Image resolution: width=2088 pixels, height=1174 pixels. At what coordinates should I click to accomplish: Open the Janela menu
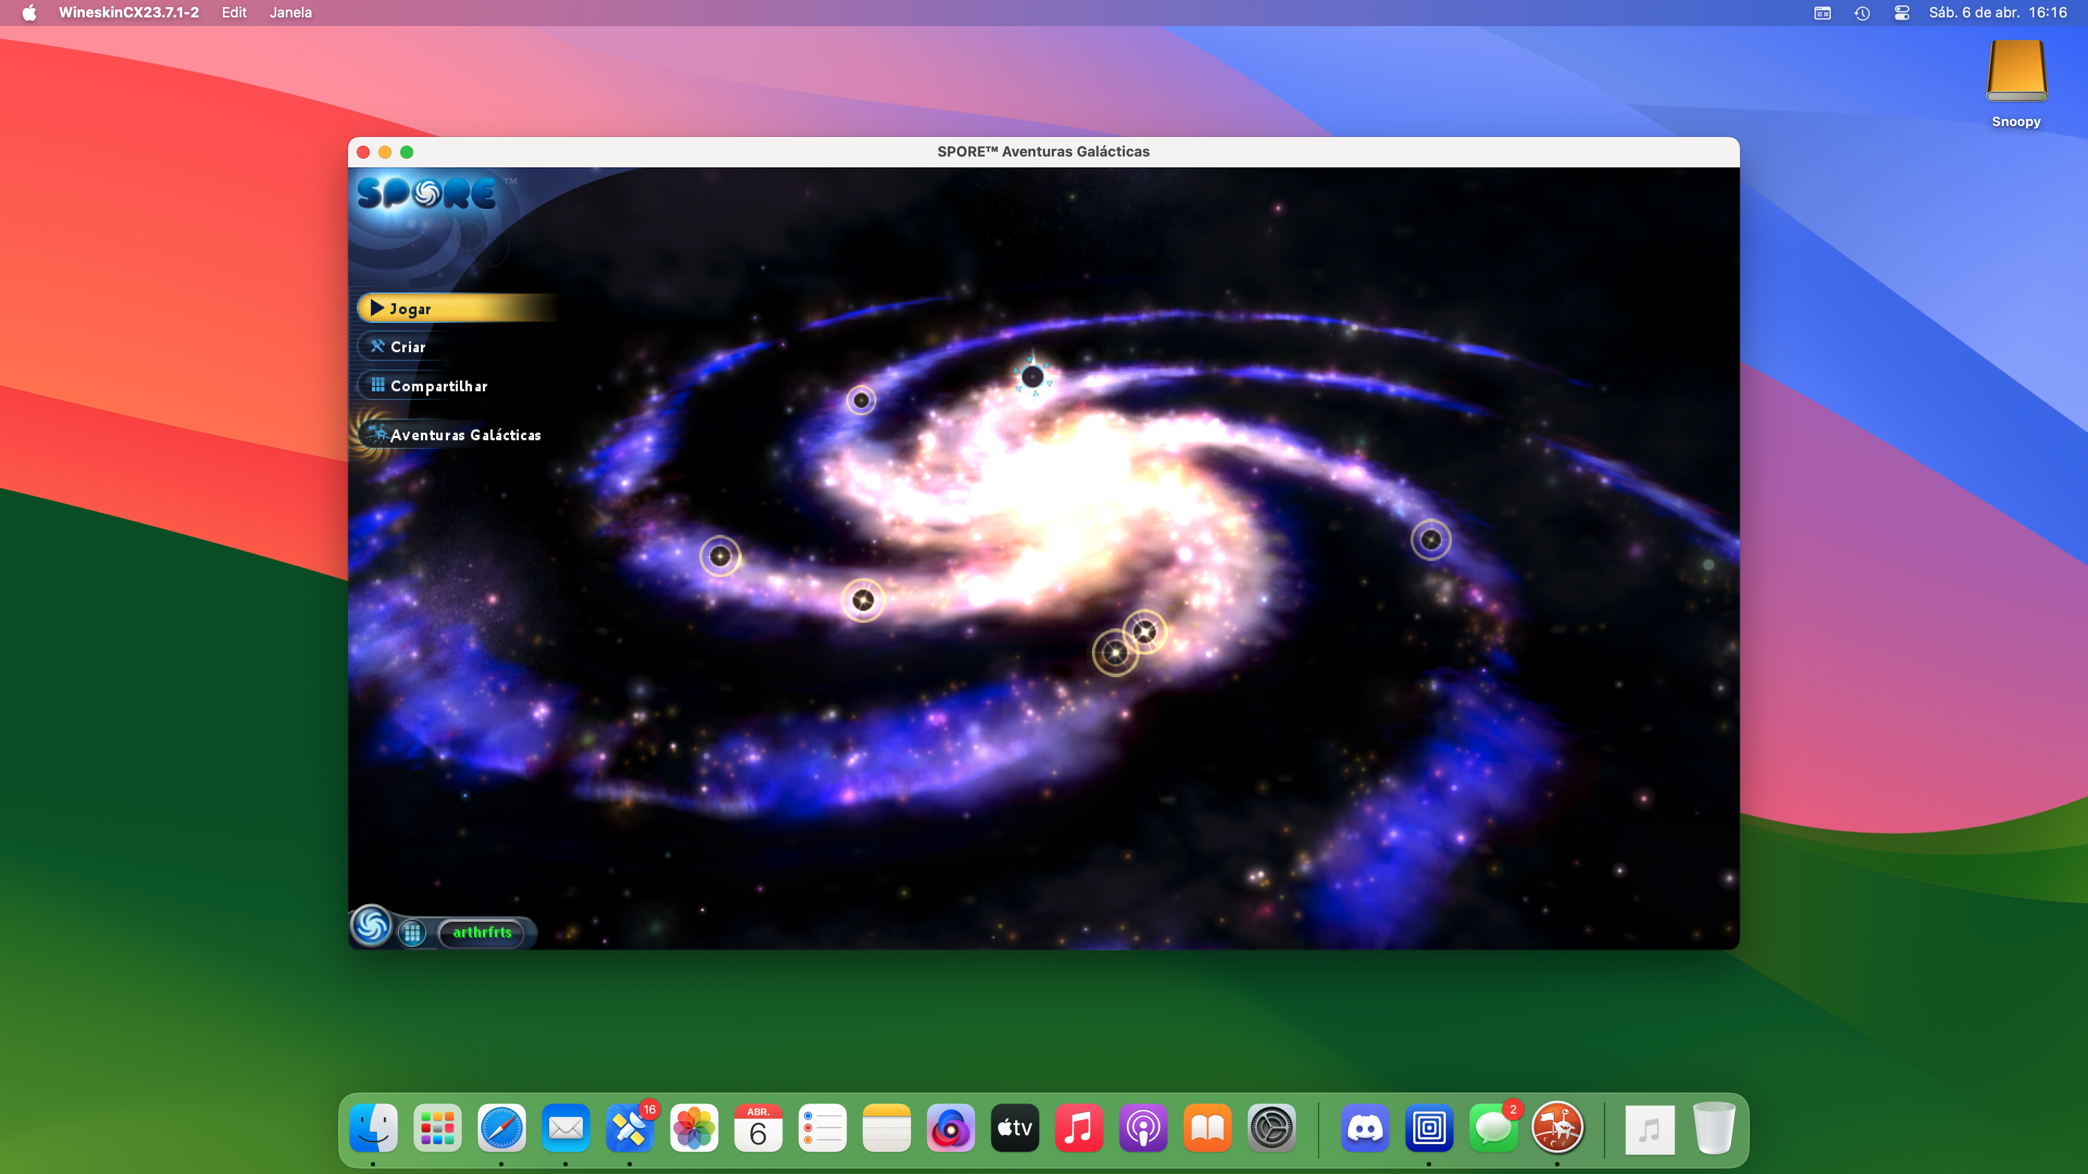290,12
